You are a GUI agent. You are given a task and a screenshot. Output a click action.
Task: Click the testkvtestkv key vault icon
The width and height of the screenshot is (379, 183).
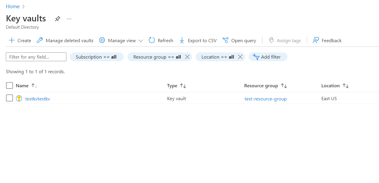pos(19,99)
